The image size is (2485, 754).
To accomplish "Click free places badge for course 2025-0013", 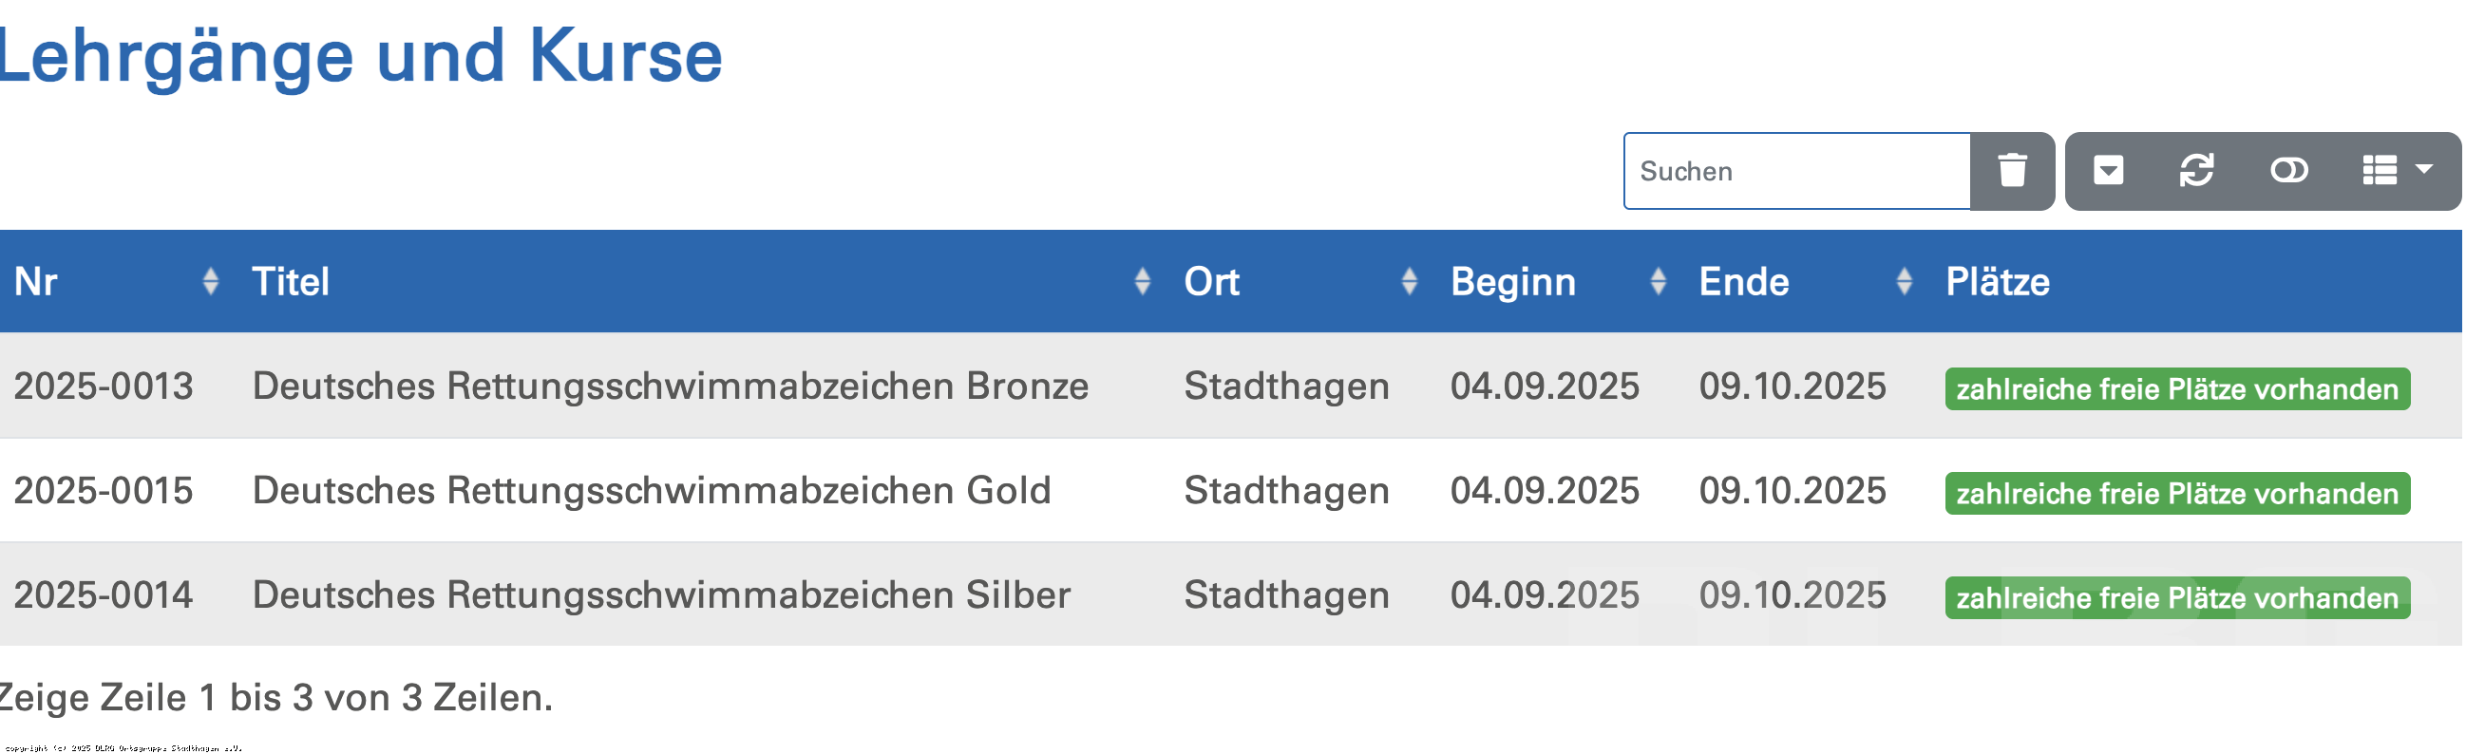I will click(x=2177, y=388).
